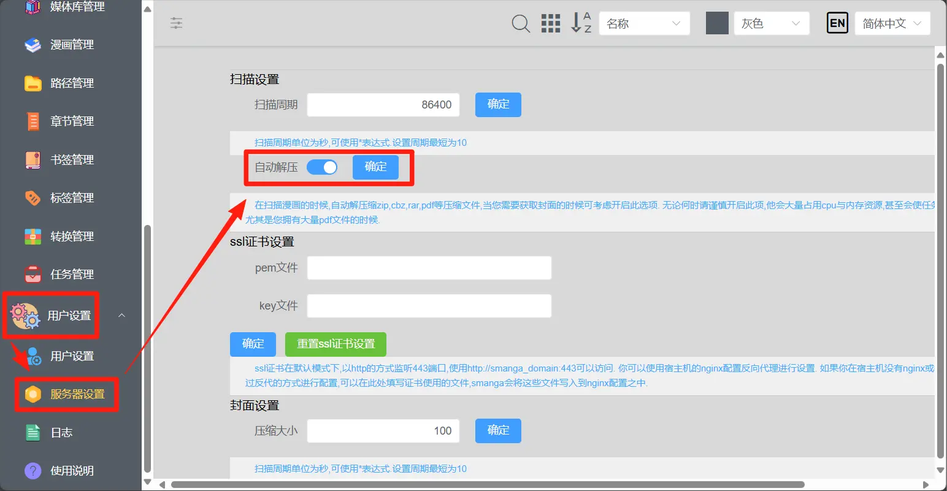Select 服务器设置 menu item

(77, 394)
